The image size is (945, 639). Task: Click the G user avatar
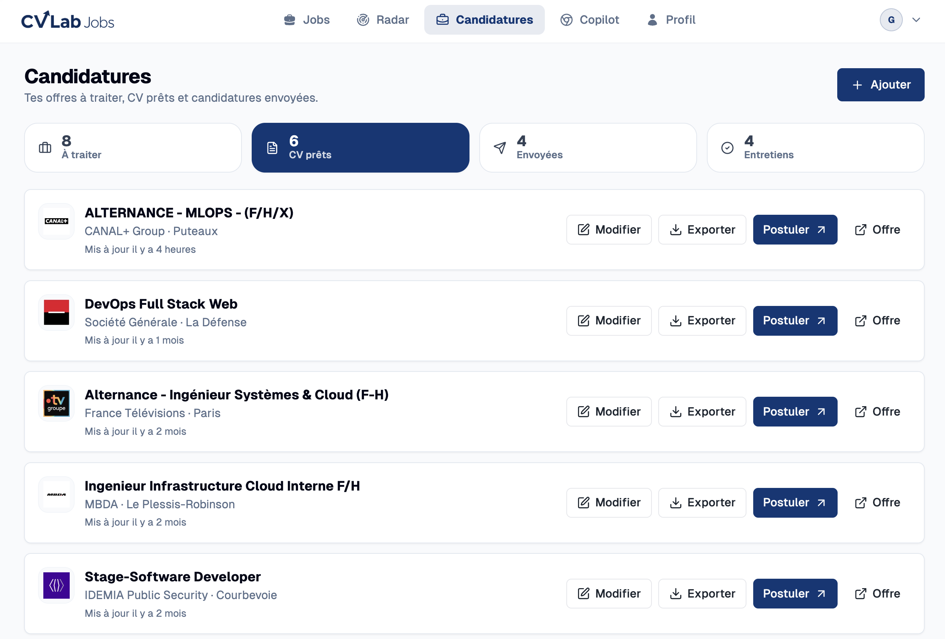[891, 20]
